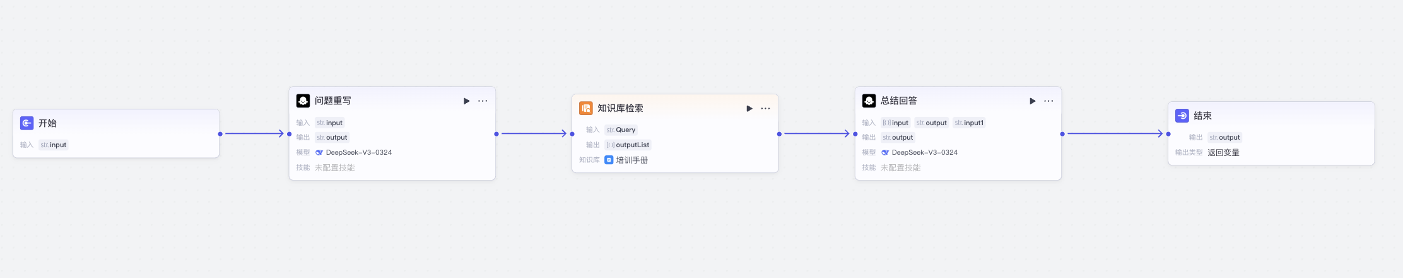
Task: Click input connector dot of 知识库检索 node
Action: (x=572, y=133)
